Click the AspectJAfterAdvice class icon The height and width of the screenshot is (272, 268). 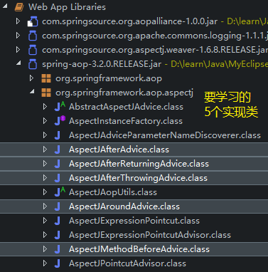pyautogui.click(x=57, y=150)
